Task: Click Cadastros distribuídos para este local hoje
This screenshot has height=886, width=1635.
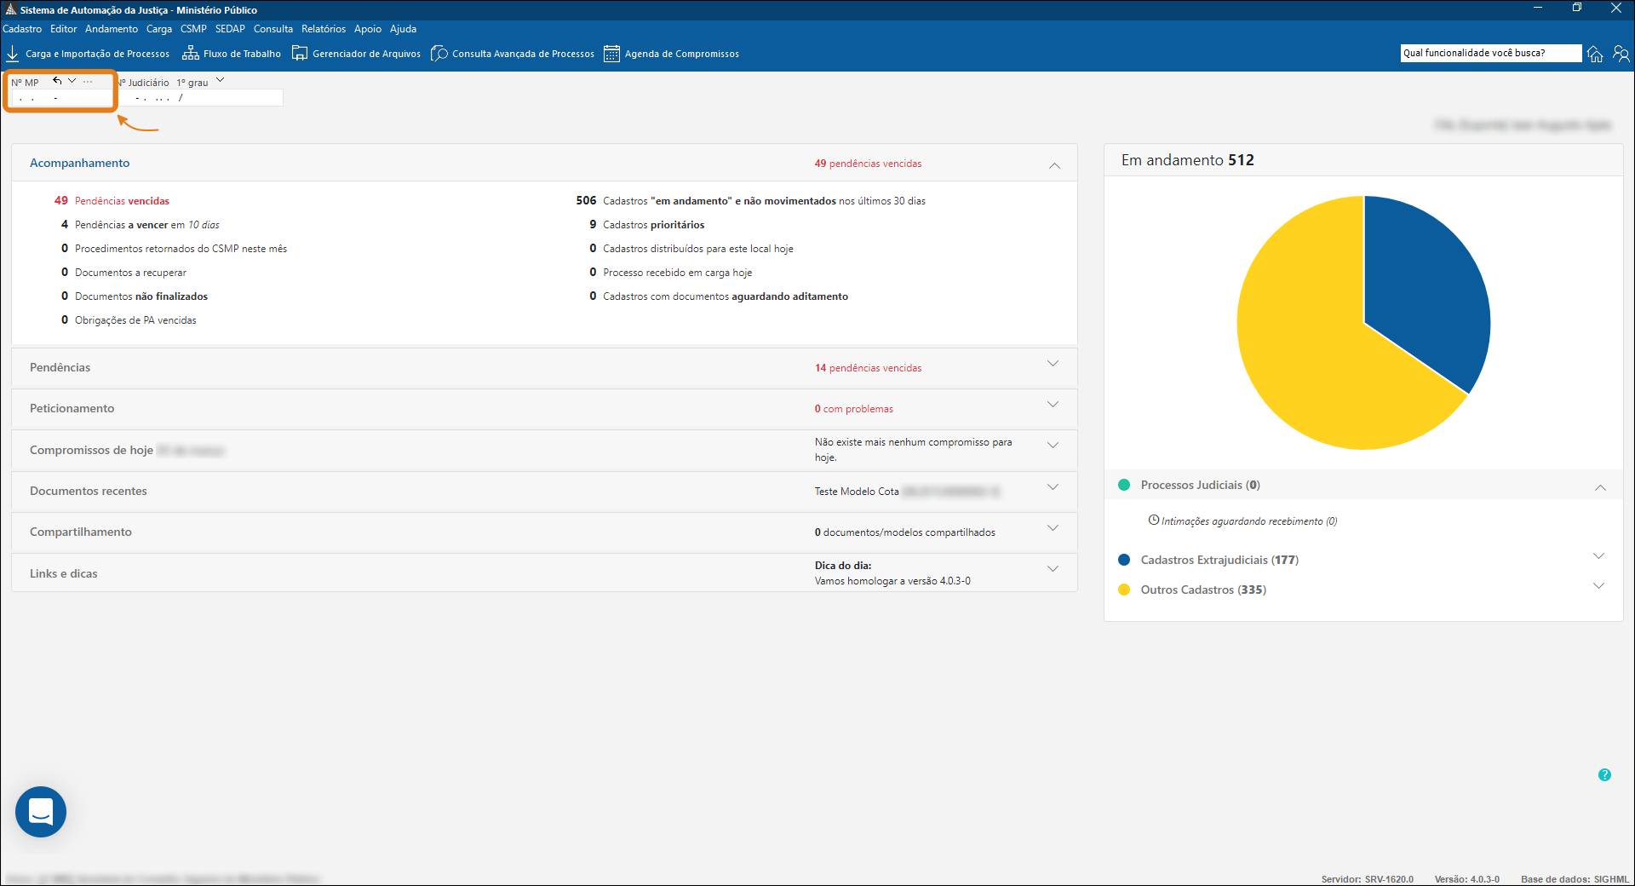Action: [691, 249]
